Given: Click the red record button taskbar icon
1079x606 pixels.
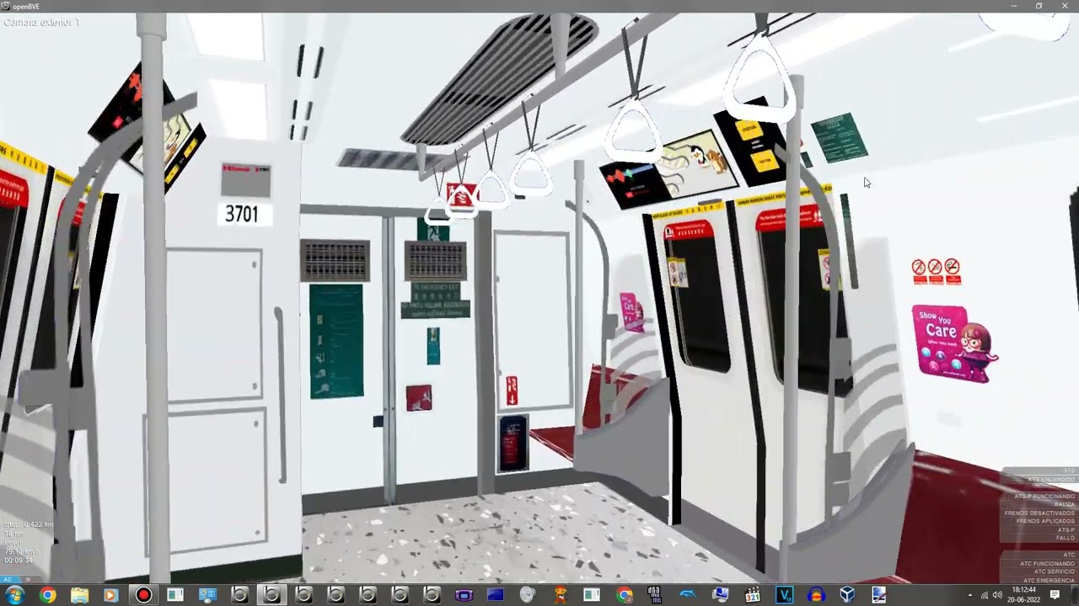Looking at the screenshot, I should [x=143, y=595].
